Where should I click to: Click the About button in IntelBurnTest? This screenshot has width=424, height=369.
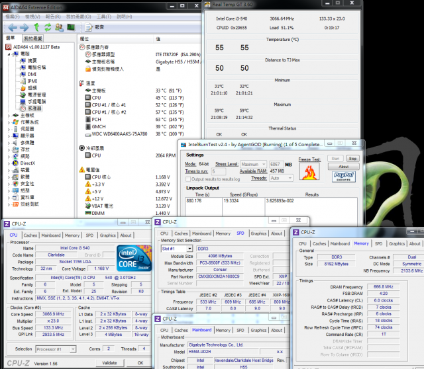click(343, 167)
